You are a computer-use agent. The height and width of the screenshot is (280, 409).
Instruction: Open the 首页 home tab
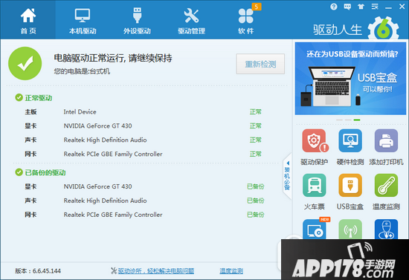[x=28, y=20]
